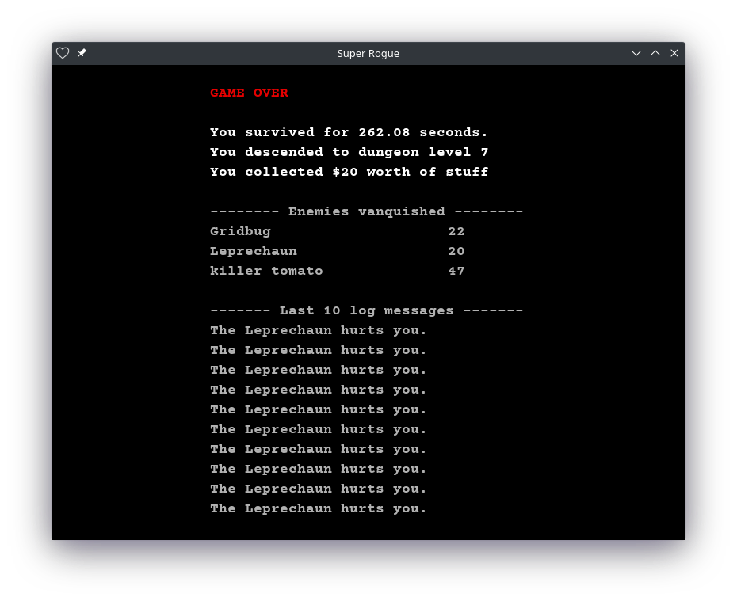Select 'You collected $20 worth of stuff' line
This screenshot has height=601, width=737.
pyautogui.click(x=349, y=172)
